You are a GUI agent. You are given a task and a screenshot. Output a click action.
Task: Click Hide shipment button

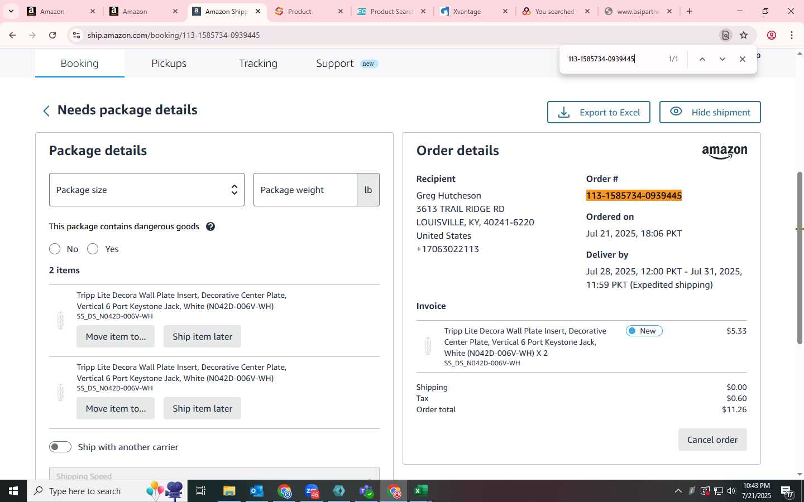[710, 112]
